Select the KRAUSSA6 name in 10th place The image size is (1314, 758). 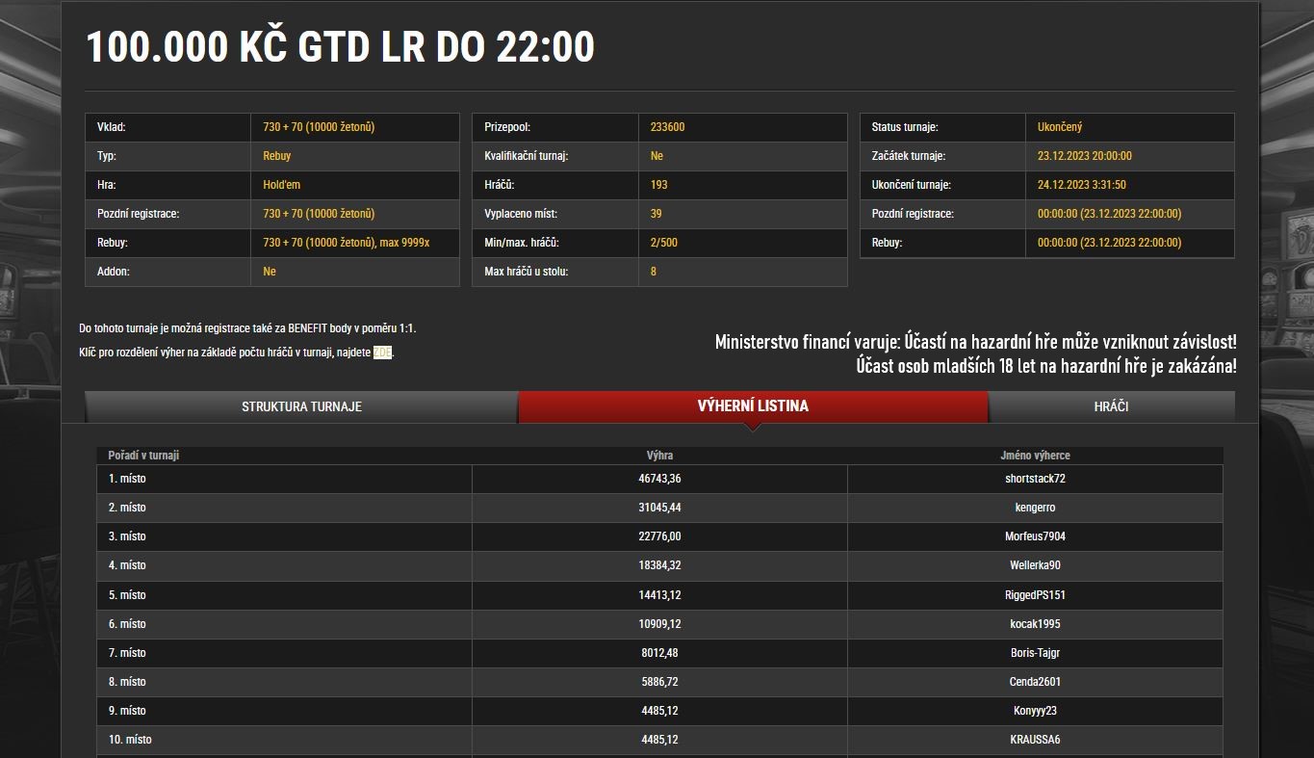pos(1035,740)
